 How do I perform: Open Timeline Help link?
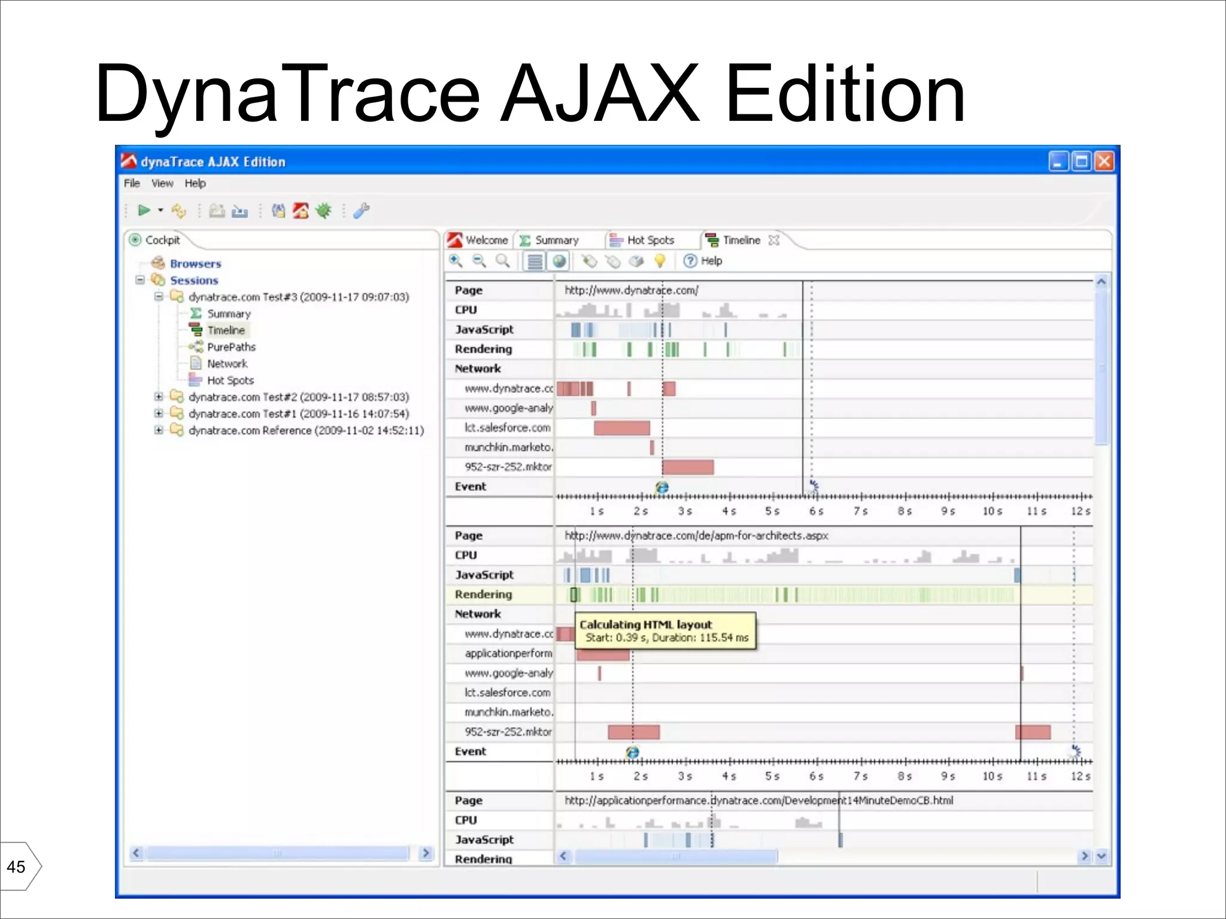(x=712, y=261)
